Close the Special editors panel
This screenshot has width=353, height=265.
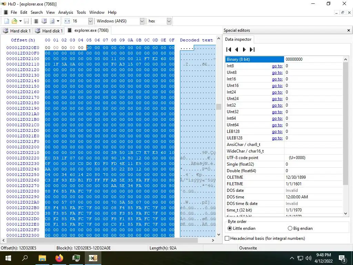(x=349, y=30)
